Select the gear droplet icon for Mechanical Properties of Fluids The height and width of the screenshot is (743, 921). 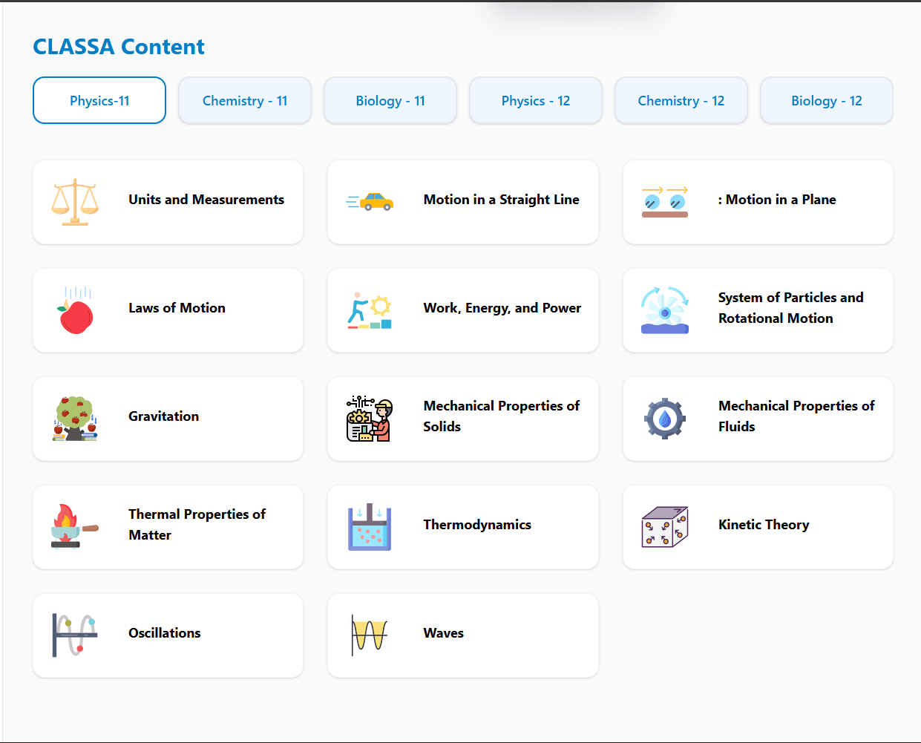[x=664, y=417]
